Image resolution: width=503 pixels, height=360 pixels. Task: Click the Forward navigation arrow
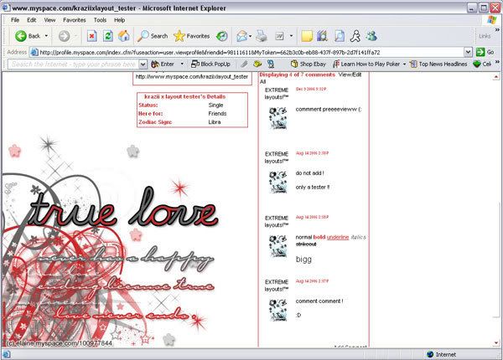coord(65,36)
